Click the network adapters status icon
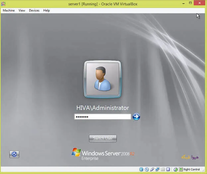 click(157, 169)
